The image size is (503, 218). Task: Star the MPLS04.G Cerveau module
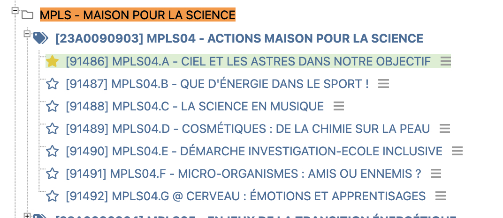click(x=52, y=196)
